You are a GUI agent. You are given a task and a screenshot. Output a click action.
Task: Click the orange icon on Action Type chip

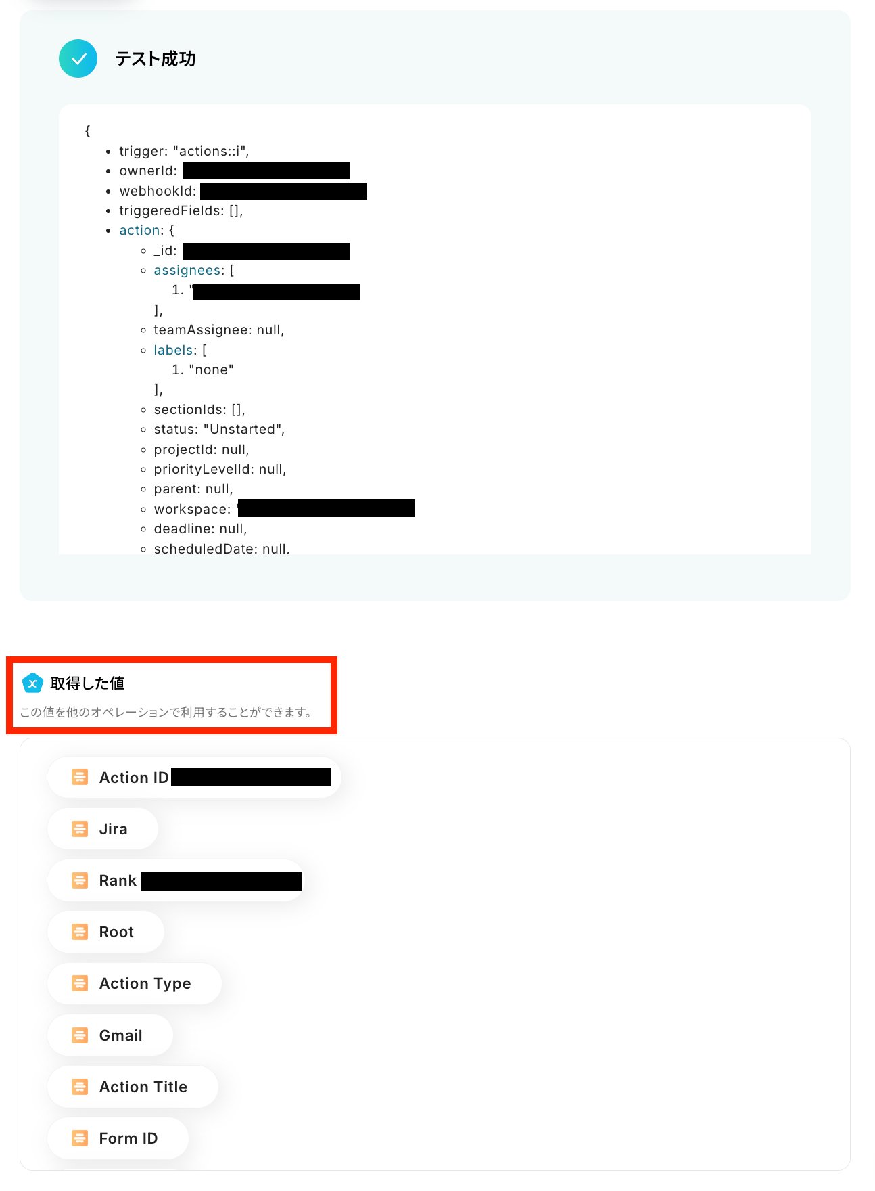point(80,983)
